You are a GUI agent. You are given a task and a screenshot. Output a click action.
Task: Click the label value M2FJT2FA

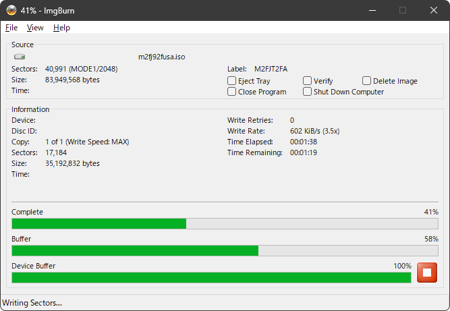(271, 69)
